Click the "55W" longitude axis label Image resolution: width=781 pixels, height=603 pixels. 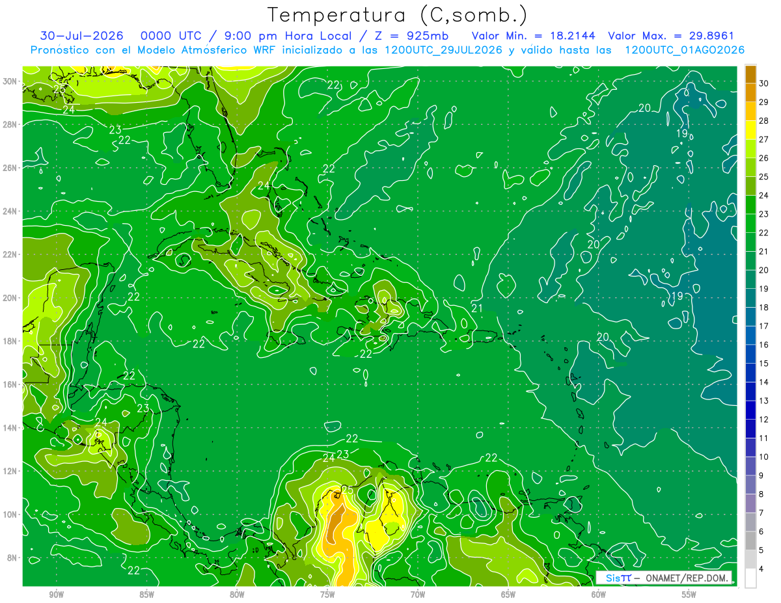(x=689, y=594)
